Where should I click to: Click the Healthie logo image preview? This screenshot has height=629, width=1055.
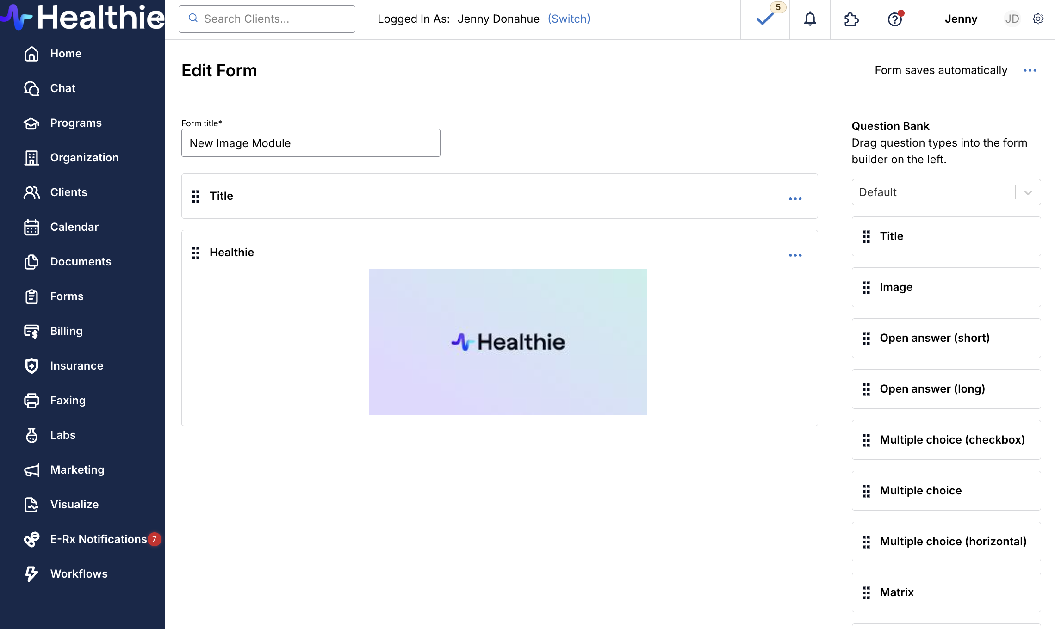coord(508,342)
